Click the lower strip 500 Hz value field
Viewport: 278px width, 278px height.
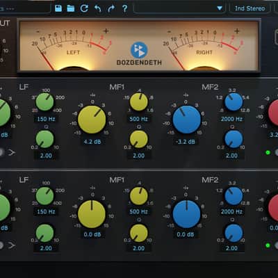138,211
